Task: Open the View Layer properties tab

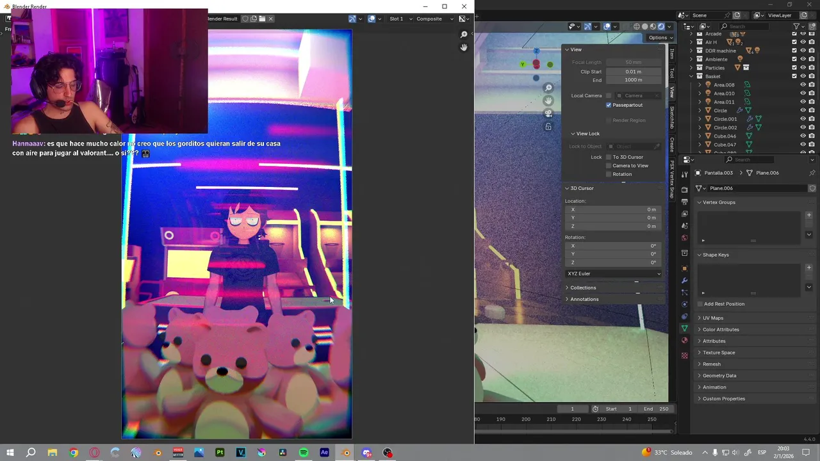Action: point(684,214)
